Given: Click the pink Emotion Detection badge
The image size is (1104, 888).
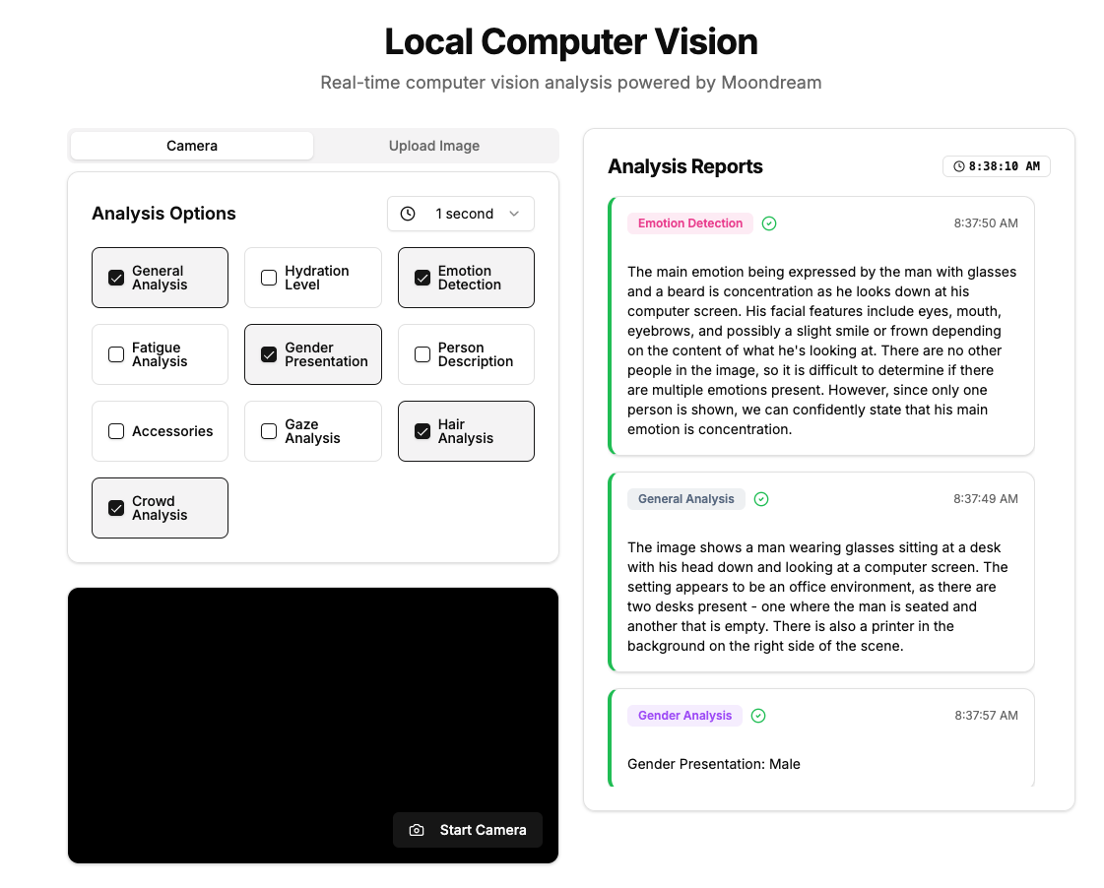Looking at the screenshot, I should pyautogui.click(x=689, y=223).
